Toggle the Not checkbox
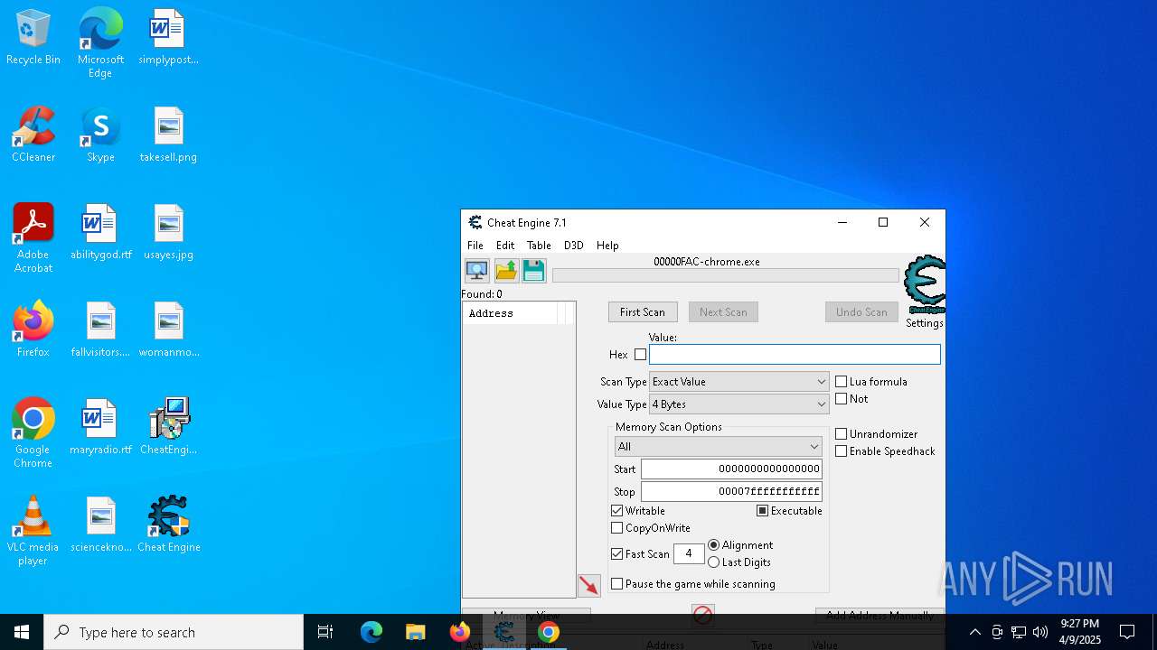 pyautogui.click(x=842, y=399)
